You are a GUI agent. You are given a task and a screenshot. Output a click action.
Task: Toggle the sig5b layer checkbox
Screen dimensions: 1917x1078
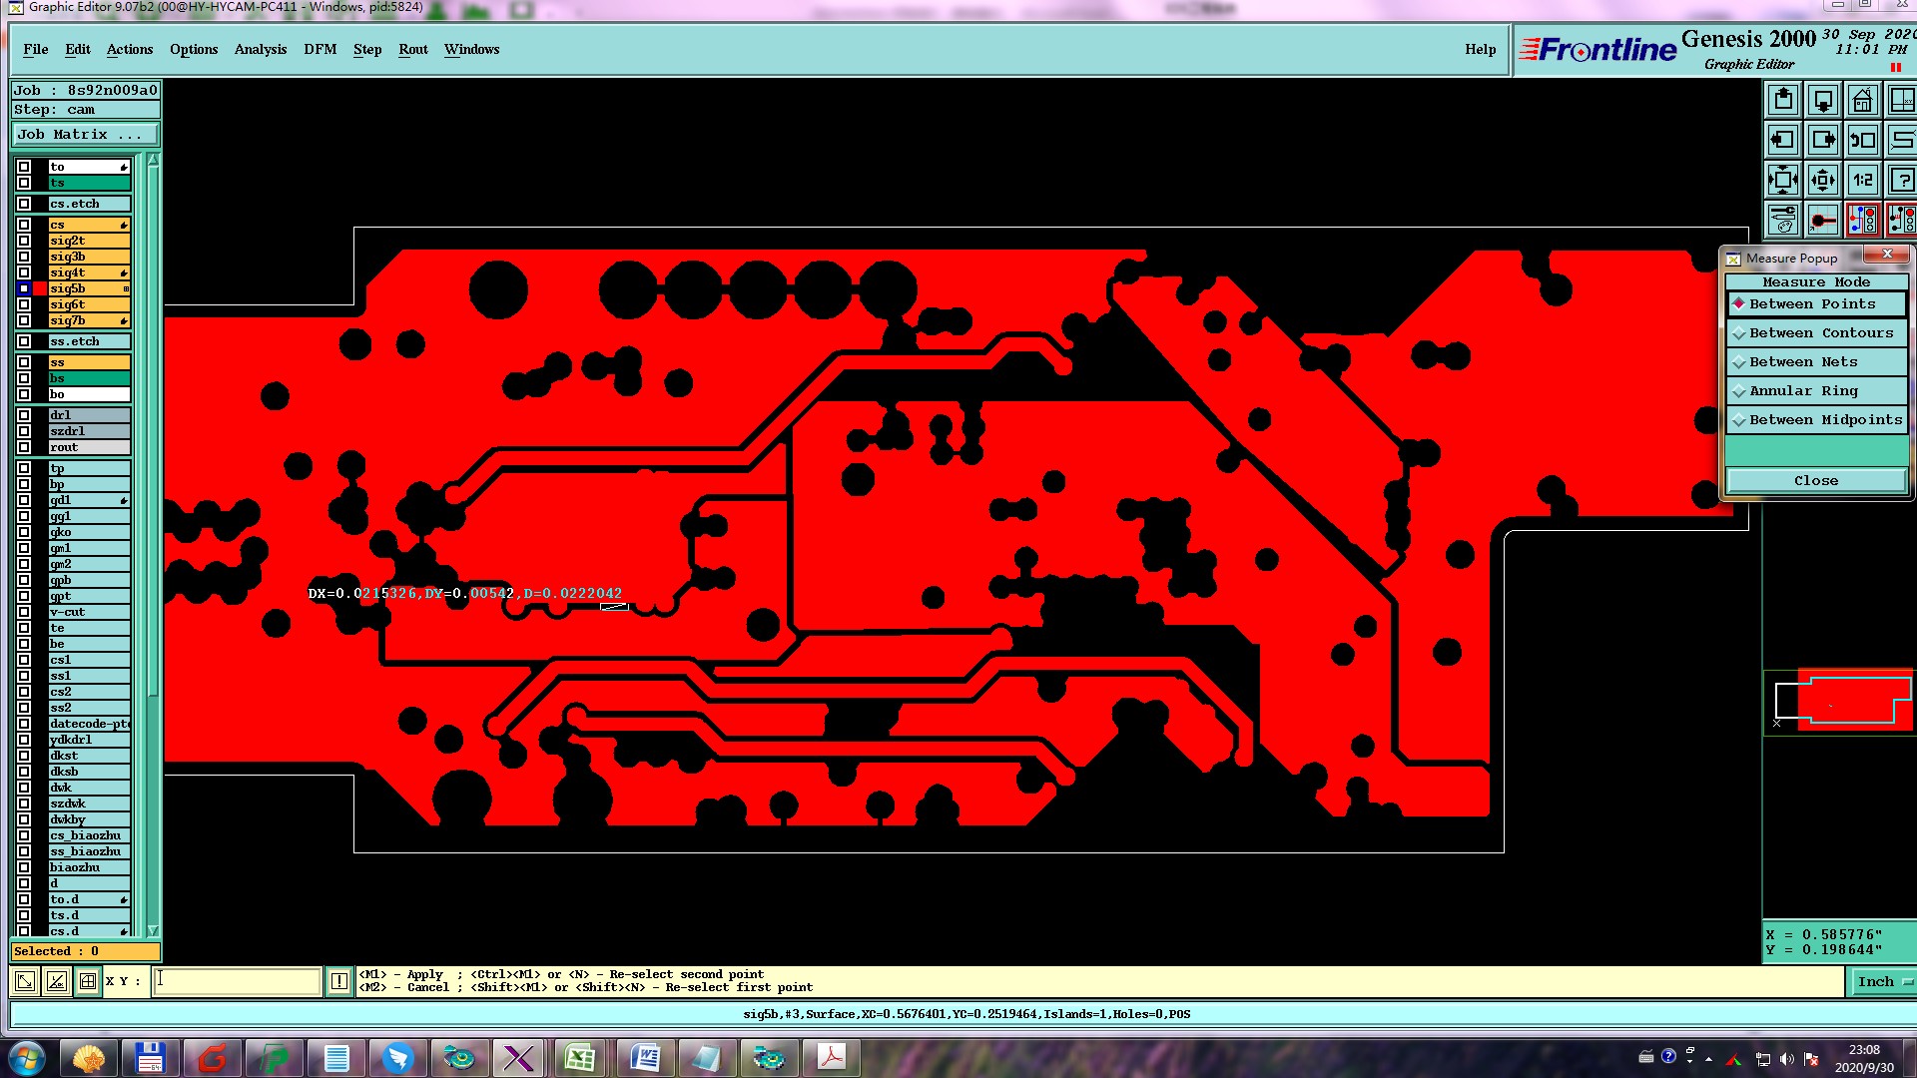click(24, 288)
